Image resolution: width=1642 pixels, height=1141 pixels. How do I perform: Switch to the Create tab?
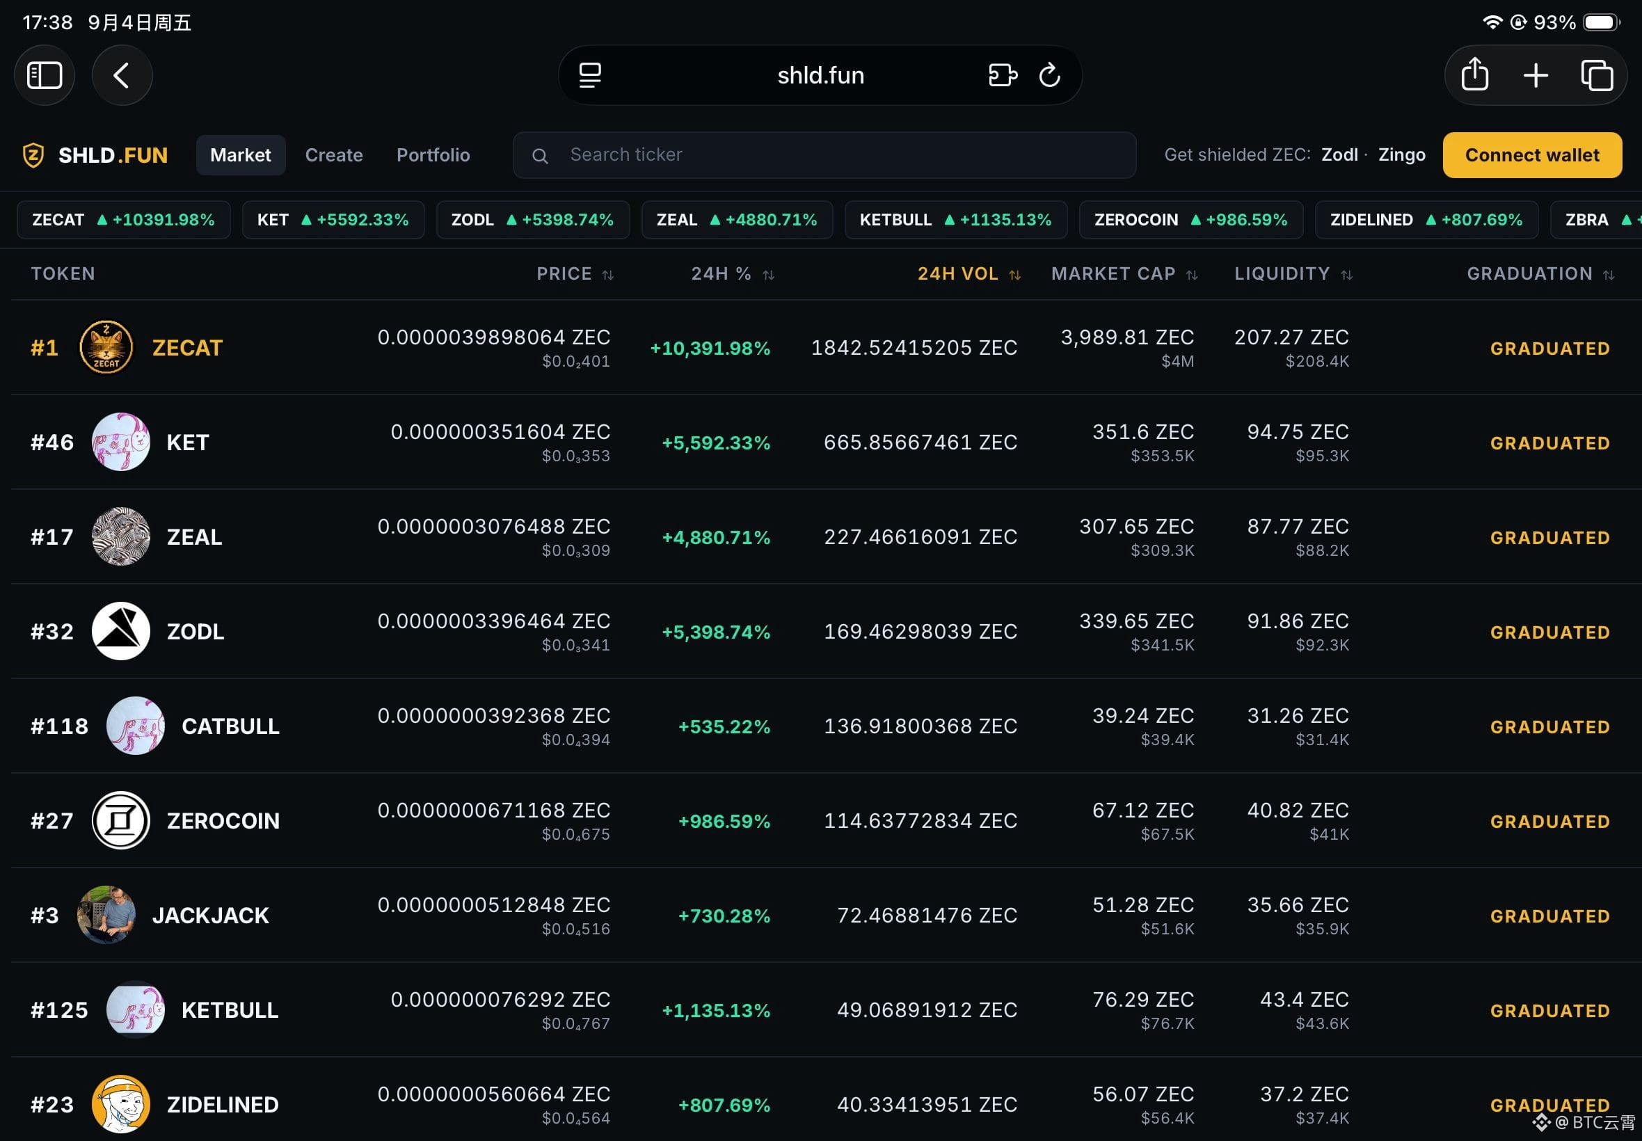point(334,155)
